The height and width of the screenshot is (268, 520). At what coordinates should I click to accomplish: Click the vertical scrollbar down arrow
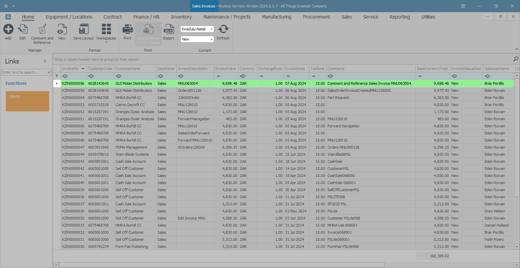[x=517, y=247]
